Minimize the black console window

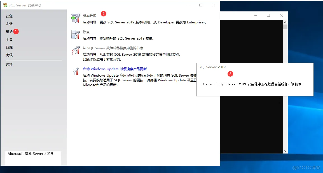click(x=255, y=16)
